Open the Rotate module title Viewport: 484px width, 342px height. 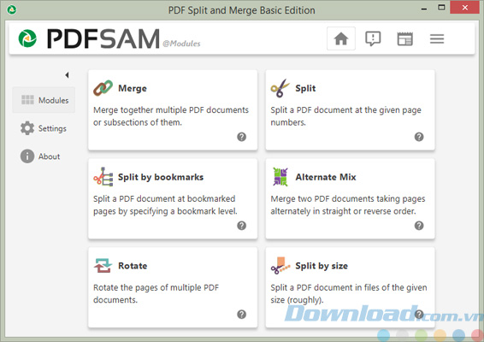(x=133, y=266)
